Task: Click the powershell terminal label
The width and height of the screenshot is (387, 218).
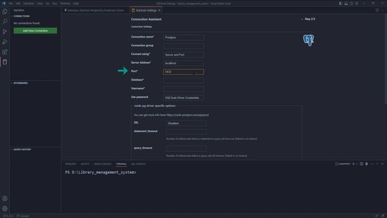Action: pyautogui.click(x=343, y=164)
